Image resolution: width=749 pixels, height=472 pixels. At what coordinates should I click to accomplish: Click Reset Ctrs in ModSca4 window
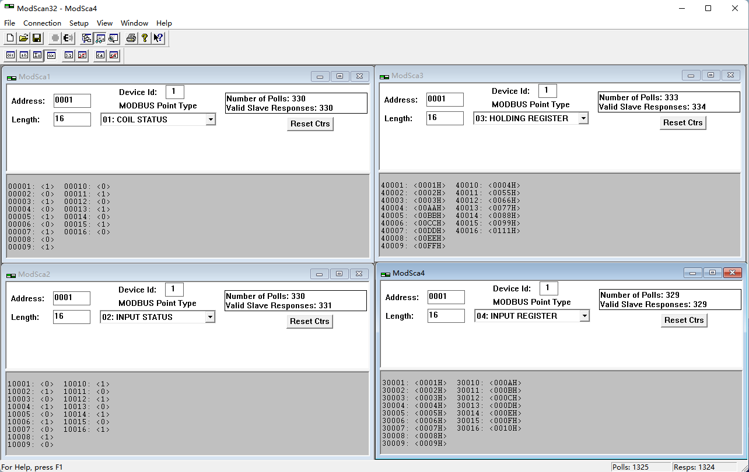[x=684, y=320]
